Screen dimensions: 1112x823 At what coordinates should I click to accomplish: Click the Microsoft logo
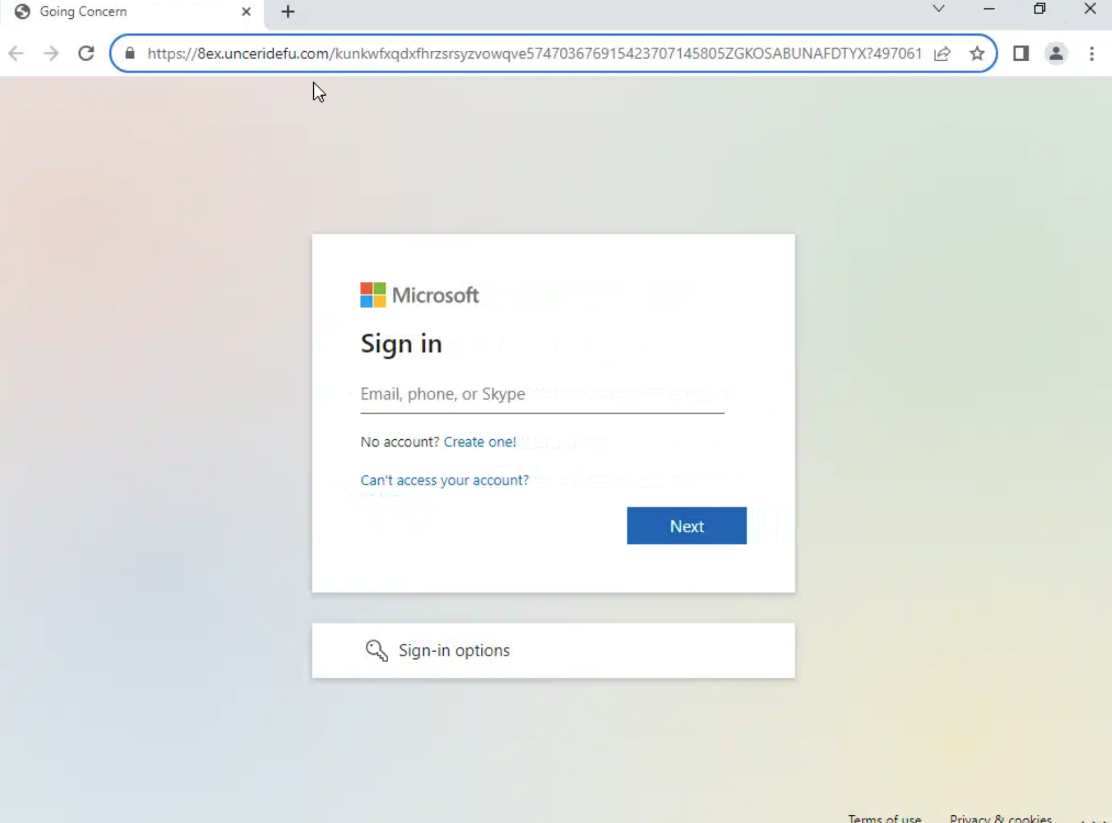pyautogui.click(x=419, y=295)
